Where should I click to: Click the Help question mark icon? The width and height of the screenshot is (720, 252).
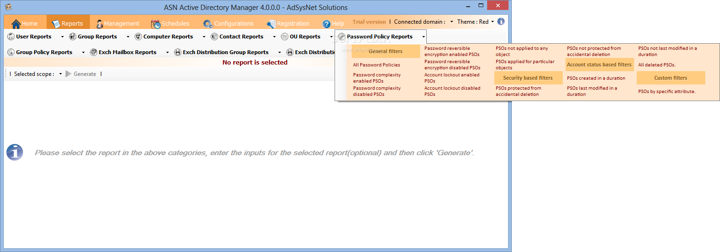point(326,24)
